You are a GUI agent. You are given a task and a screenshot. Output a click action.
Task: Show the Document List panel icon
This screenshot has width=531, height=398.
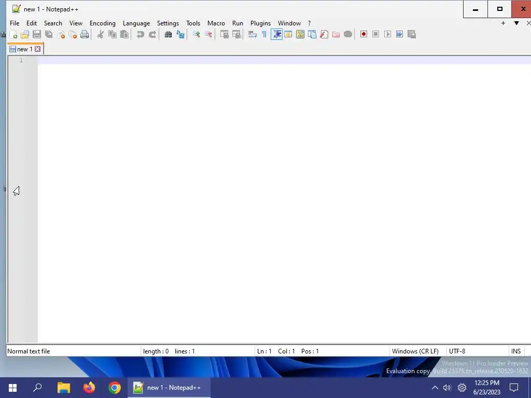[x=312, y=34]
